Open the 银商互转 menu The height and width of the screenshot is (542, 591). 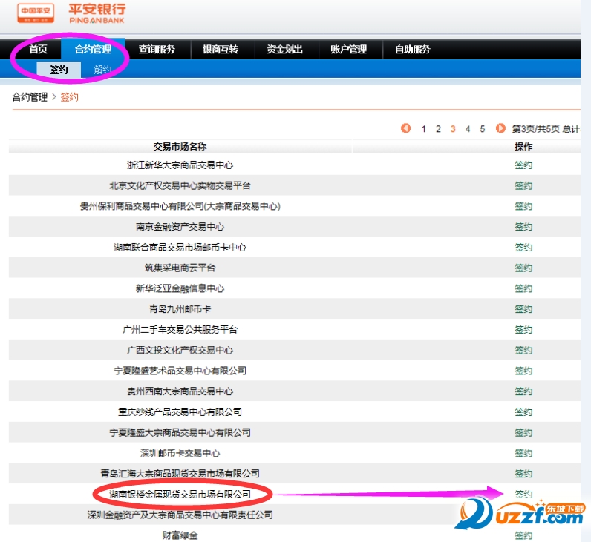221,49
